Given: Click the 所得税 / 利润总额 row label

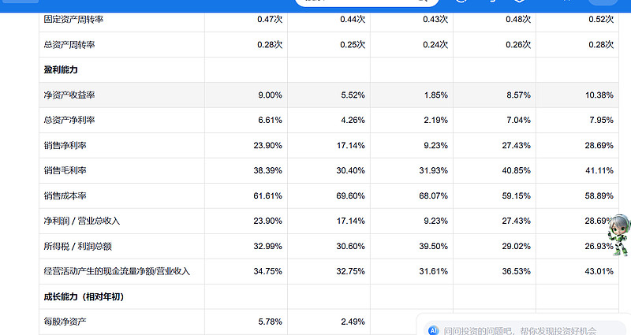Looking at the screenshot, I should (82, 247).
